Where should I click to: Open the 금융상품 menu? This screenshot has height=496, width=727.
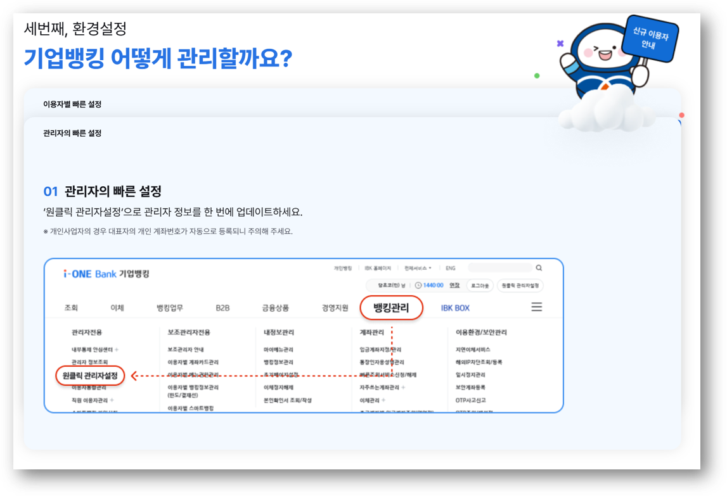276,308
